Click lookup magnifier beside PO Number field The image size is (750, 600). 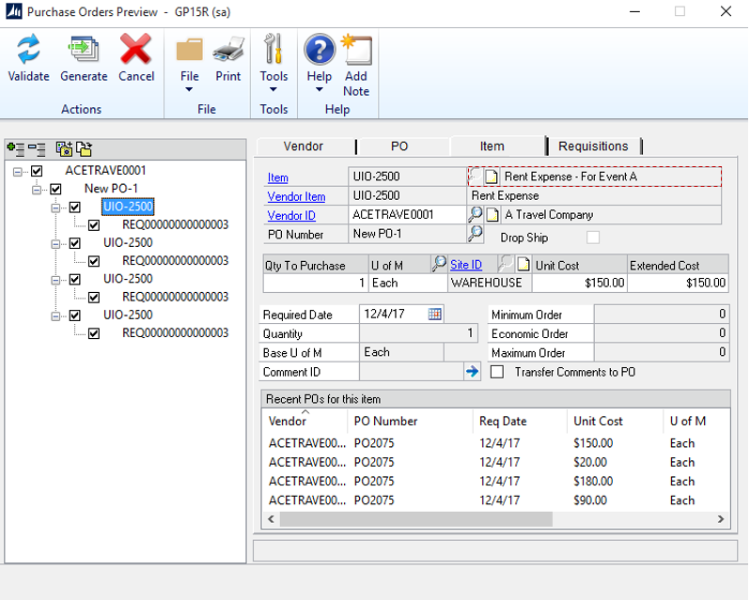pos(475,234)
